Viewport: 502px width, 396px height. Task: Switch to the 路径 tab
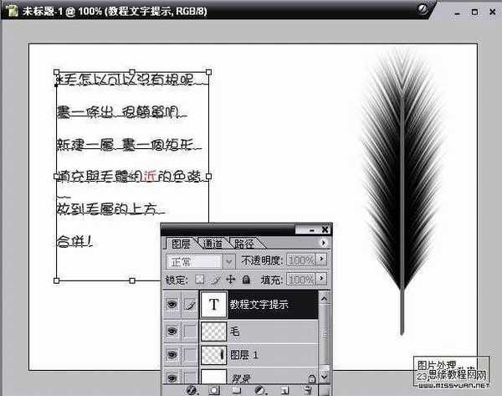coord(244,244)
